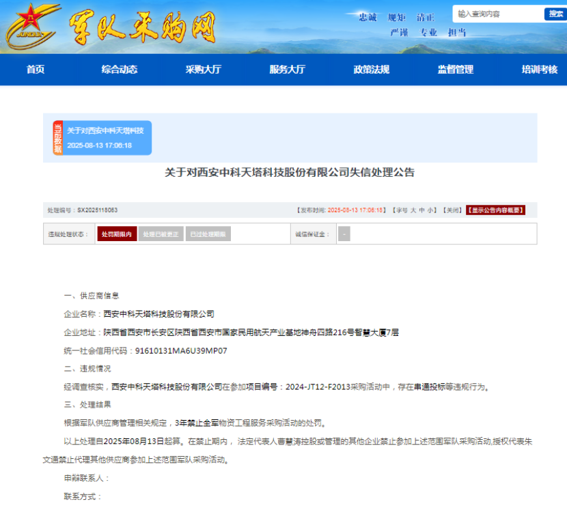
Task: Focus the 输入查询内容 search field
Action: pyautogui.click(x=498, y=14)
